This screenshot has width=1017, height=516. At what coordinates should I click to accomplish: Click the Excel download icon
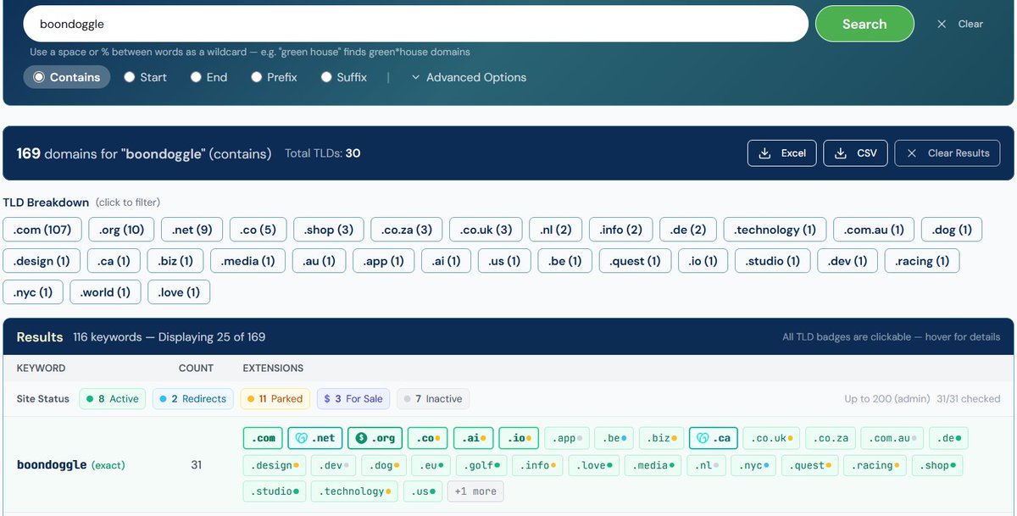(x=764, y=153)
